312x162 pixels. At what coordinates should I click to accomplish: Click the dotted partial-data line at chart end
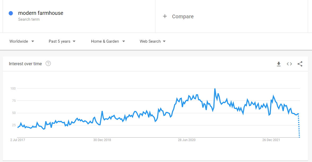(x=299, y=125)
